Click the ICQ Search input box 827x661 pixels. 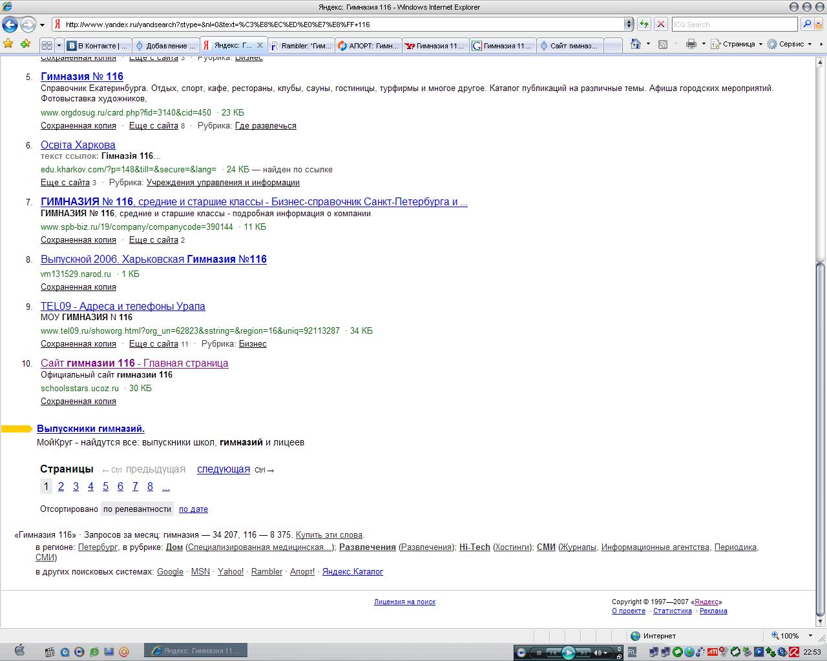(x=735, y=24)
